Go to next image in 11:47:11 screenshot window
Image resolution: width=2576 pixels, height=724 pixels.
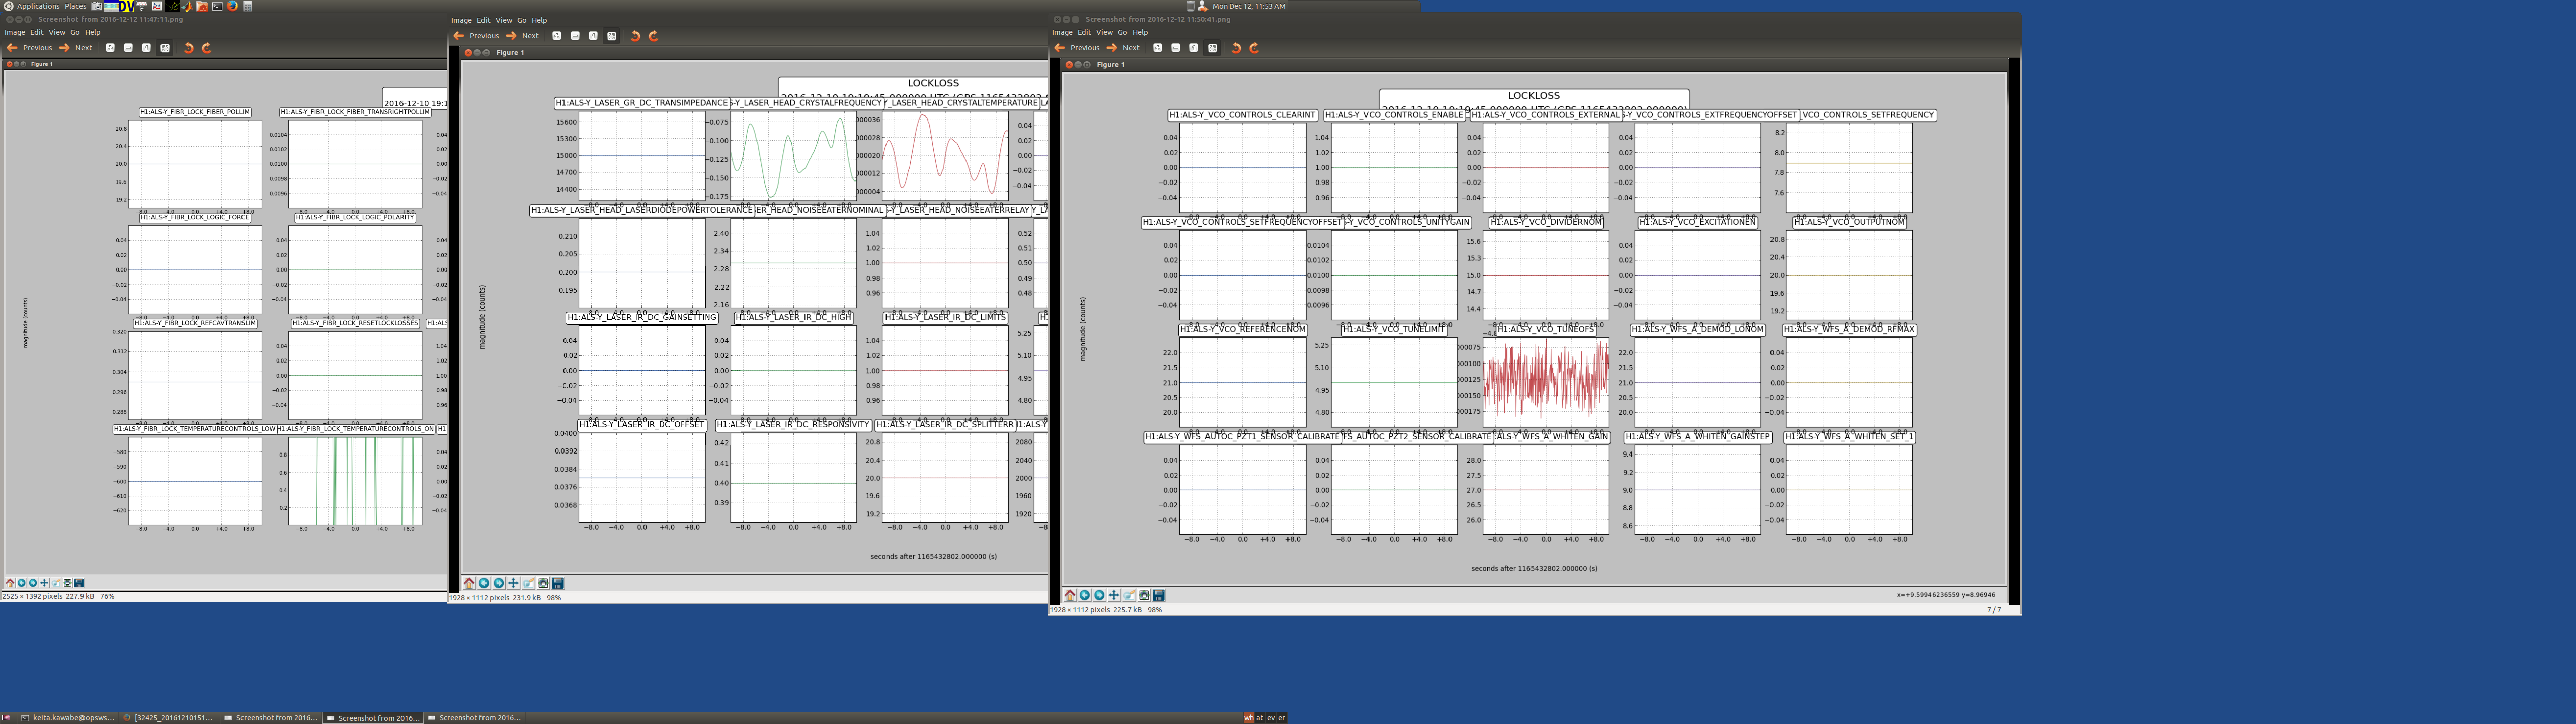click(75, 48)
